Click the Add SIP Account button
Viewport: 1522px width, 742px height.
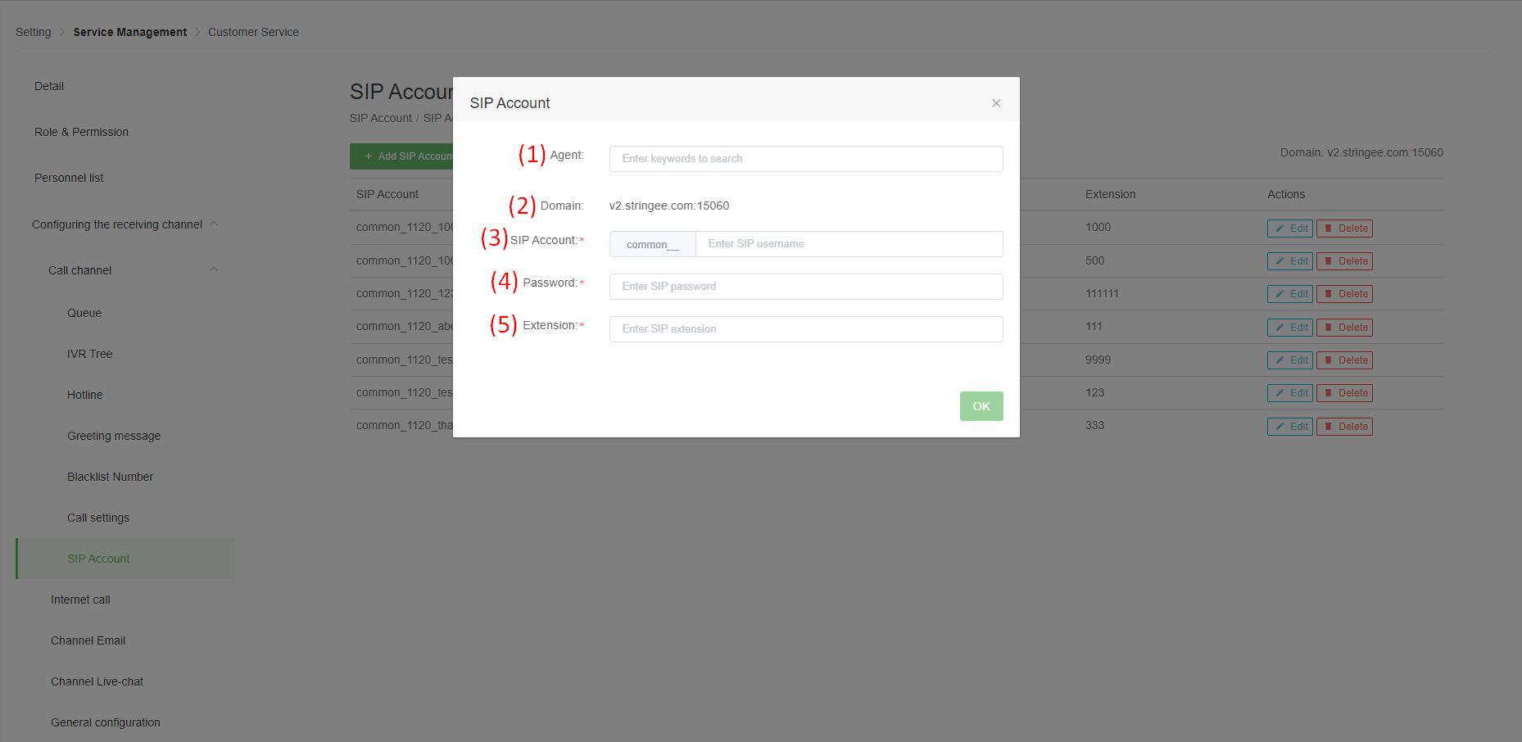pyautogui.click(x=401, y=156)
